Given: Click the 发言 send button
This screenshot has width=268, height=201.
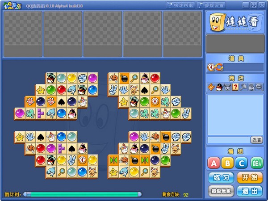Looking at the screenshot, I should tap(257, 140).
